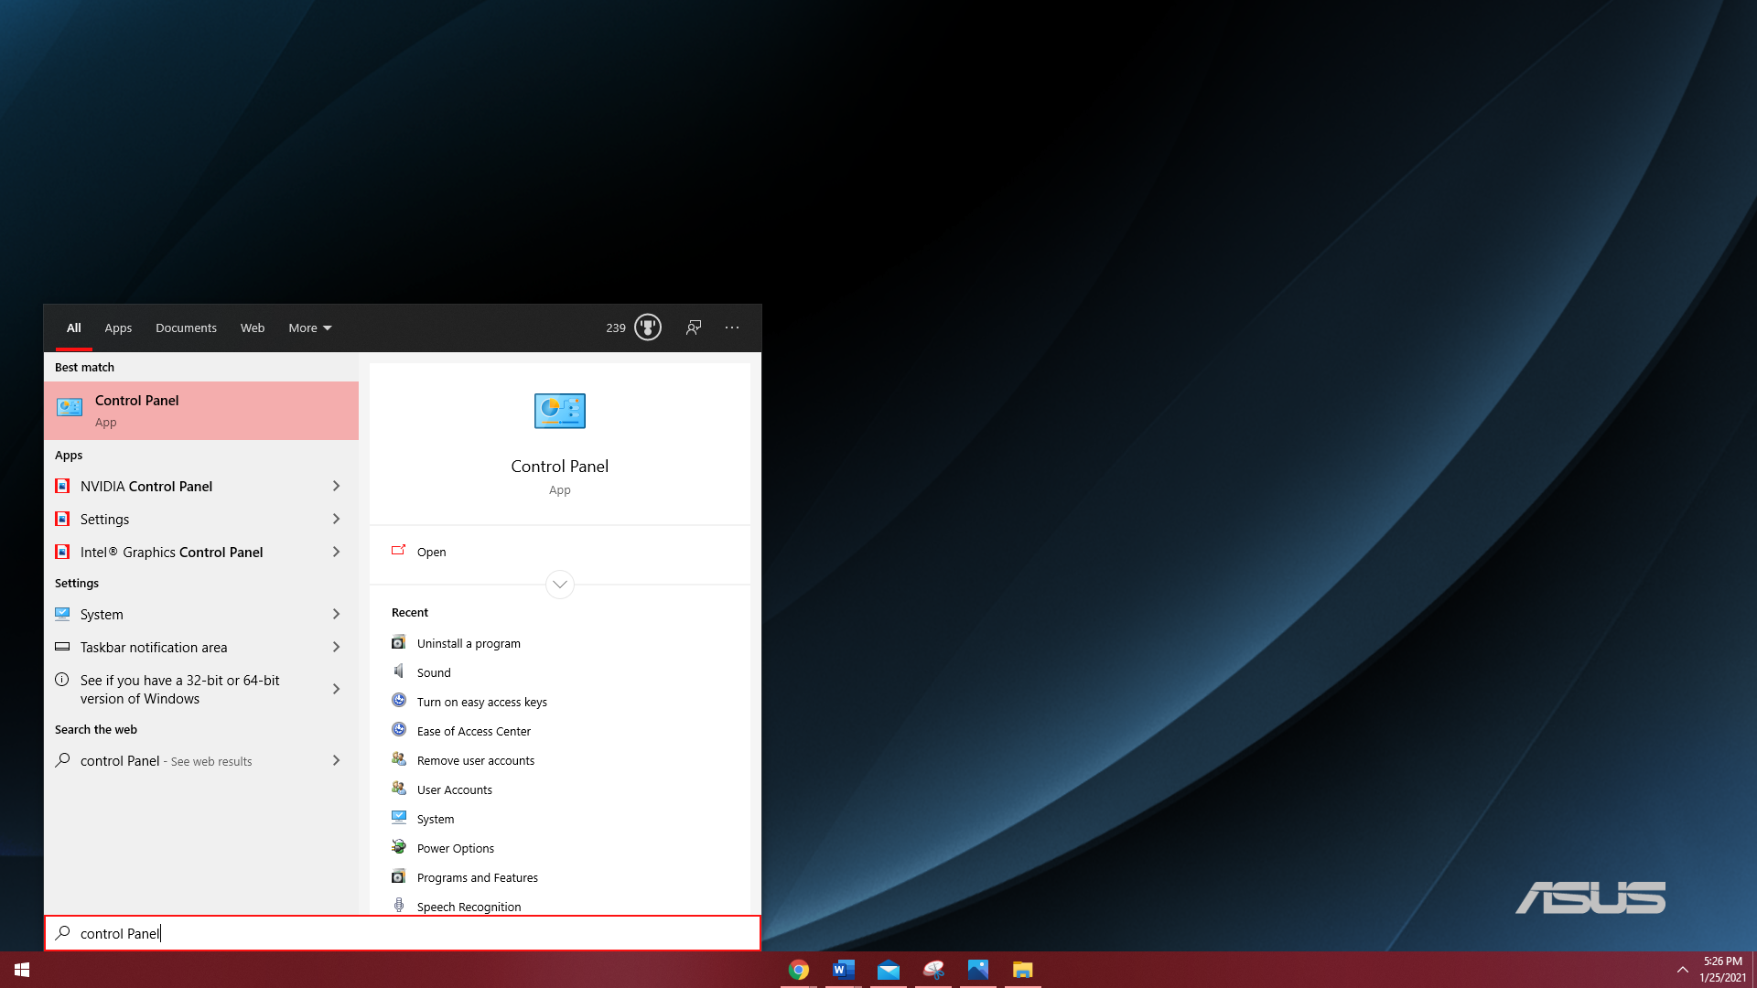The height and width of the screenshot is (988, 1757).
Task: Select the All search tab
Action: (x=74, y=328)
